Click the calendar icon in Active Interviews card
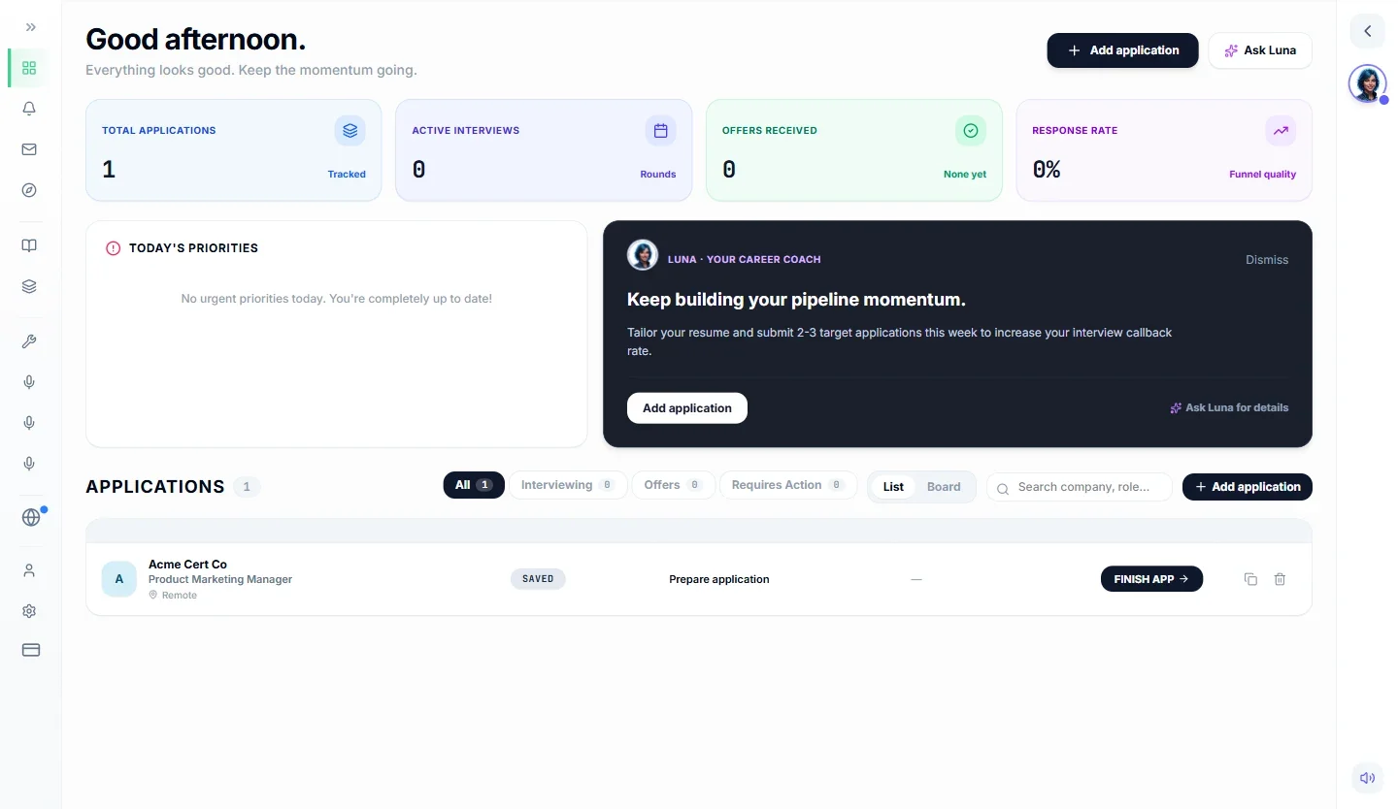Screen dimensions: 1398x809 pos(660,131)
